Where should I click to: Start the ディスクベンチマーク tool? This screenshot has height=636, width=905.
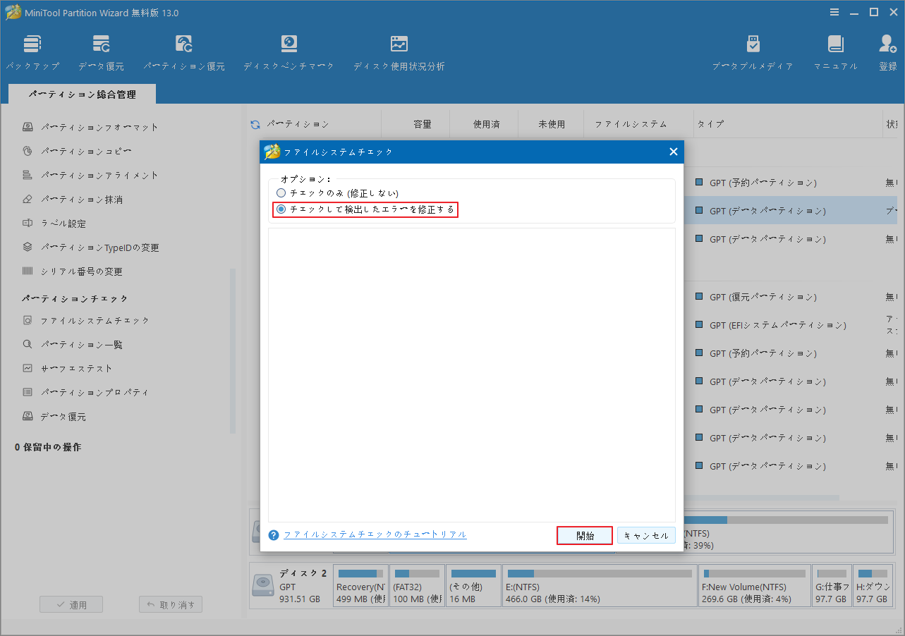click(289, 51)
